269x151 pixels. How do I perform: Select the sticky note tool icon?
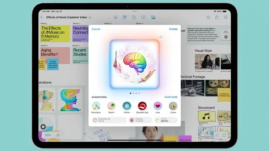[x=125, y=17]
